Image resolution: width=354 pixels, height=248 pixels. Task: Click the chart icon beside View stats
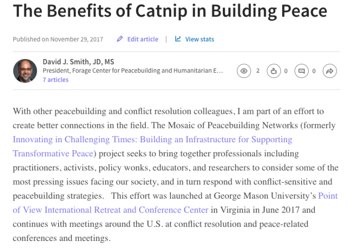click(178, 39)
